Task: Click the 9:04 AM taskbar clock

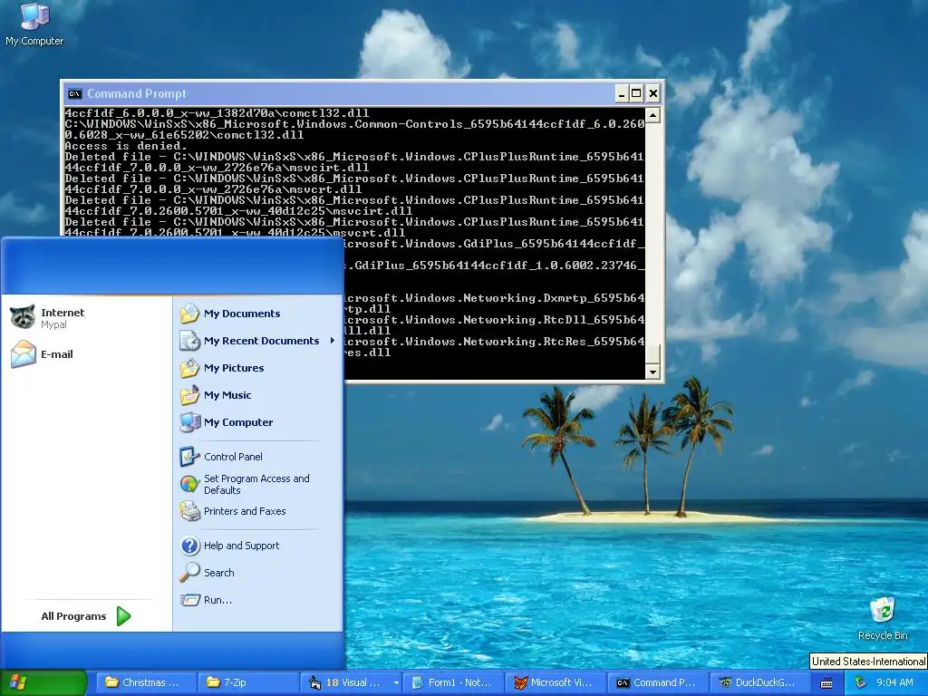Action: pos(894,683)
